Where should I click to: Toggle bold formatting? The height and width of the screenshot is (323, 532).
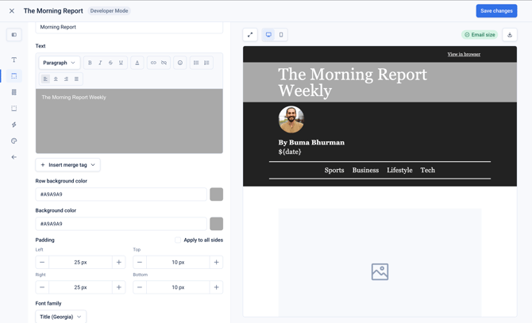coord(90,63)
